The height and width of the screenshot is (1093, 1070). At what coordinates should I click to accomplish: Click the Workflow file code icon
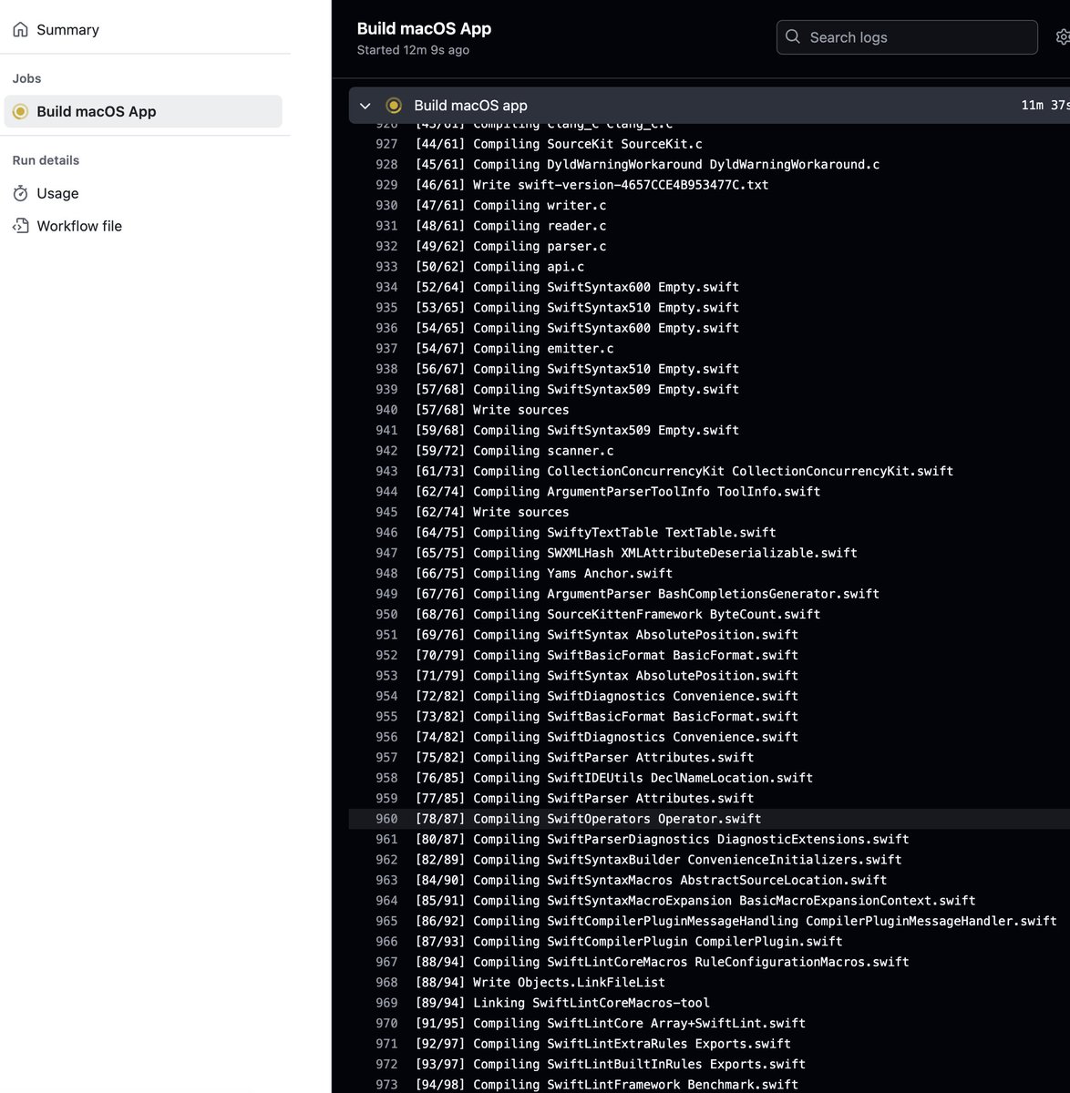[x=20, y=226]
